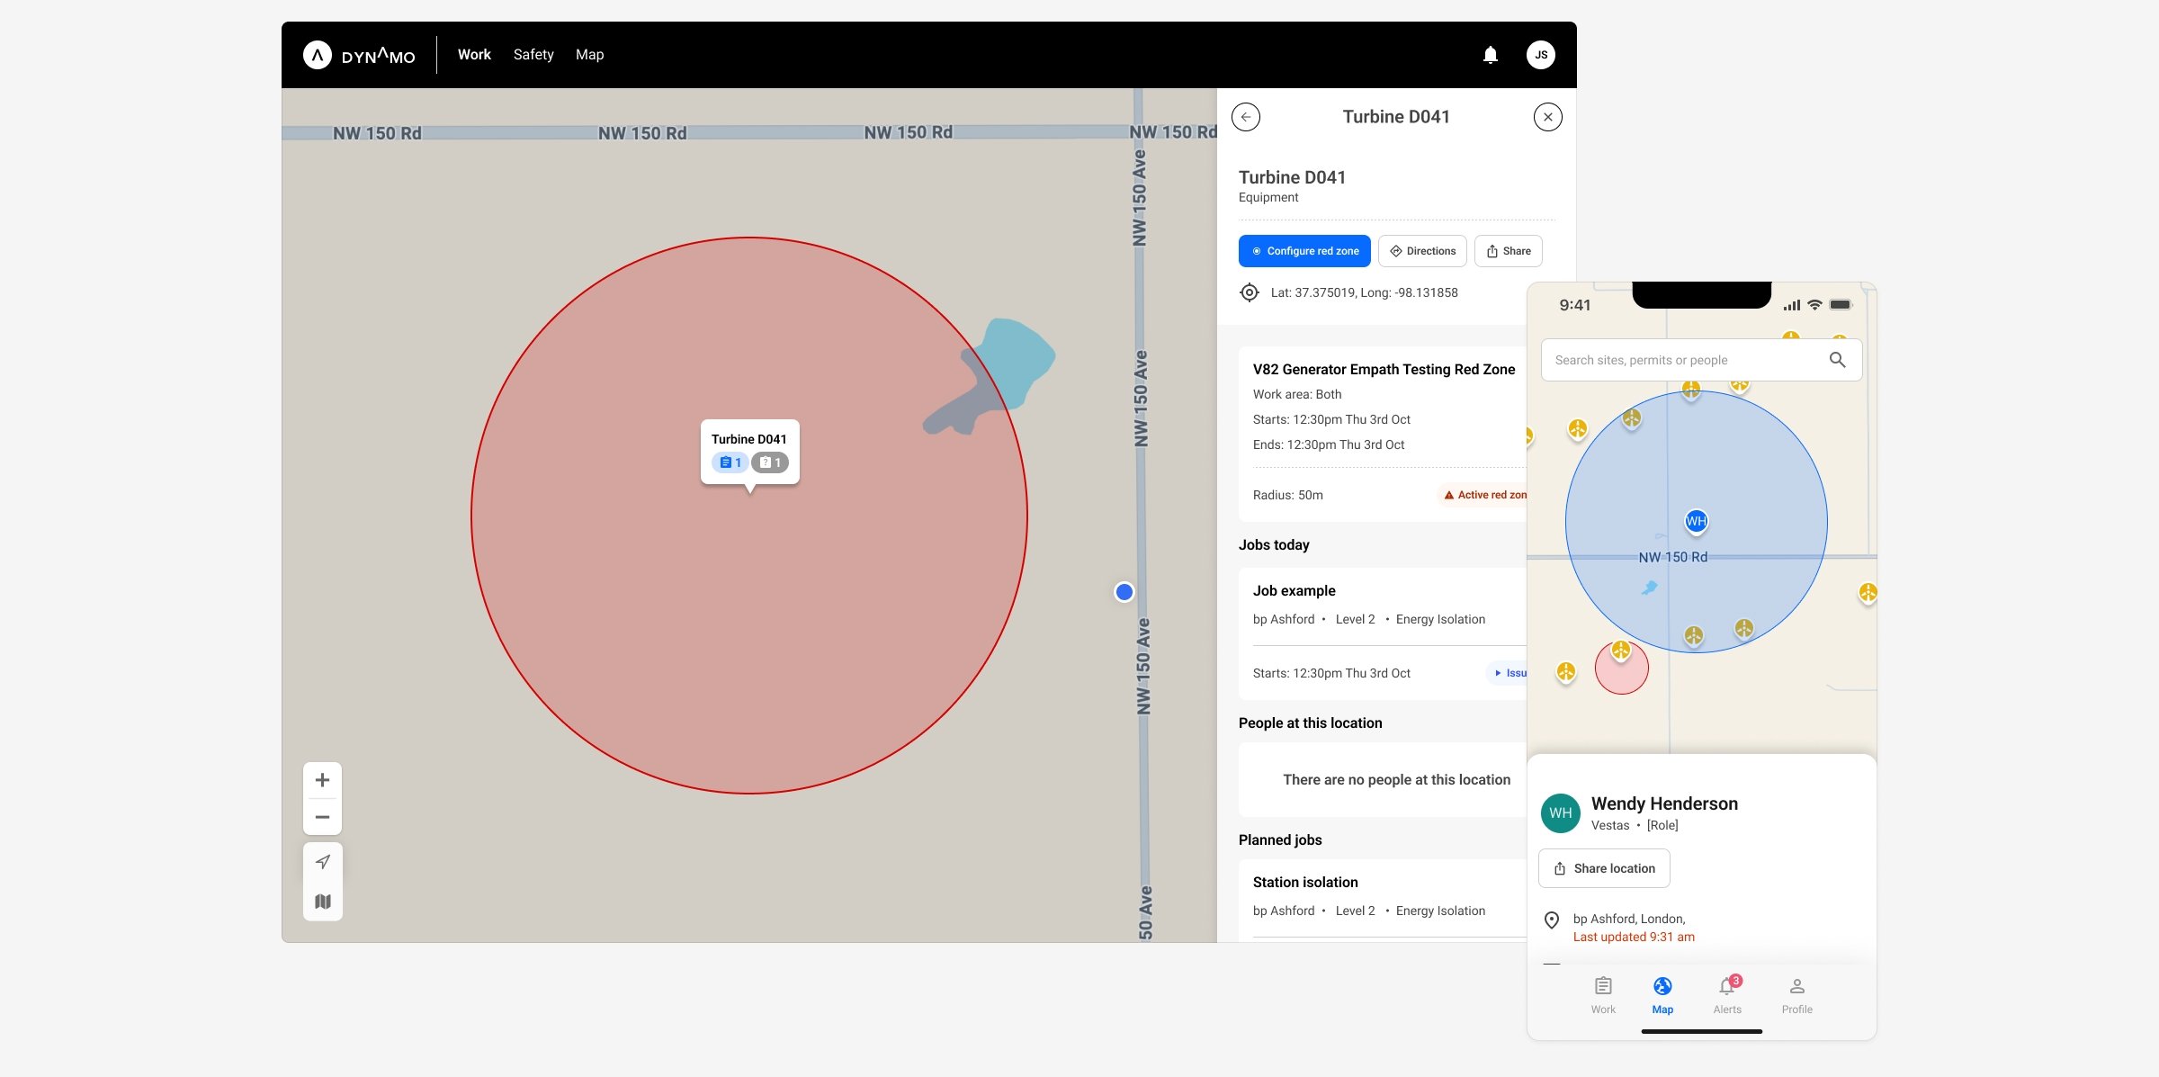Click the notification bell in the top bar
The width and height of the screenshot is (2159, 1077).
click(x=1491, y=54)
